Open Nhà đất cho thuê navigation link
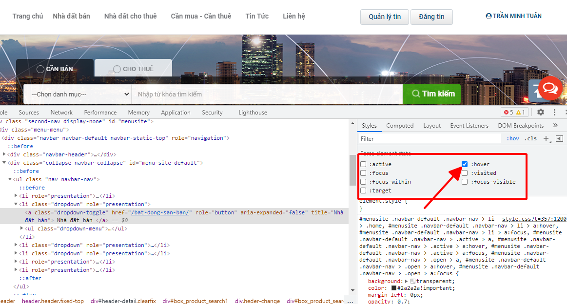This screenshot has width=567, height=304. (131, 16)
